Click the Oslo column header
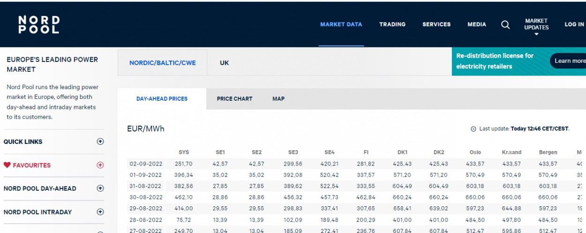This screenshot has height=233, width=586. pos(475,152)
